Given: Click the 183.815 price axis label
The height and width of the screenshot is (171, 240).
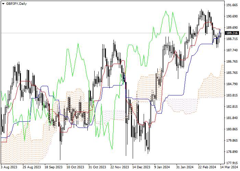Looking at the screenshot, I should 232,95.
